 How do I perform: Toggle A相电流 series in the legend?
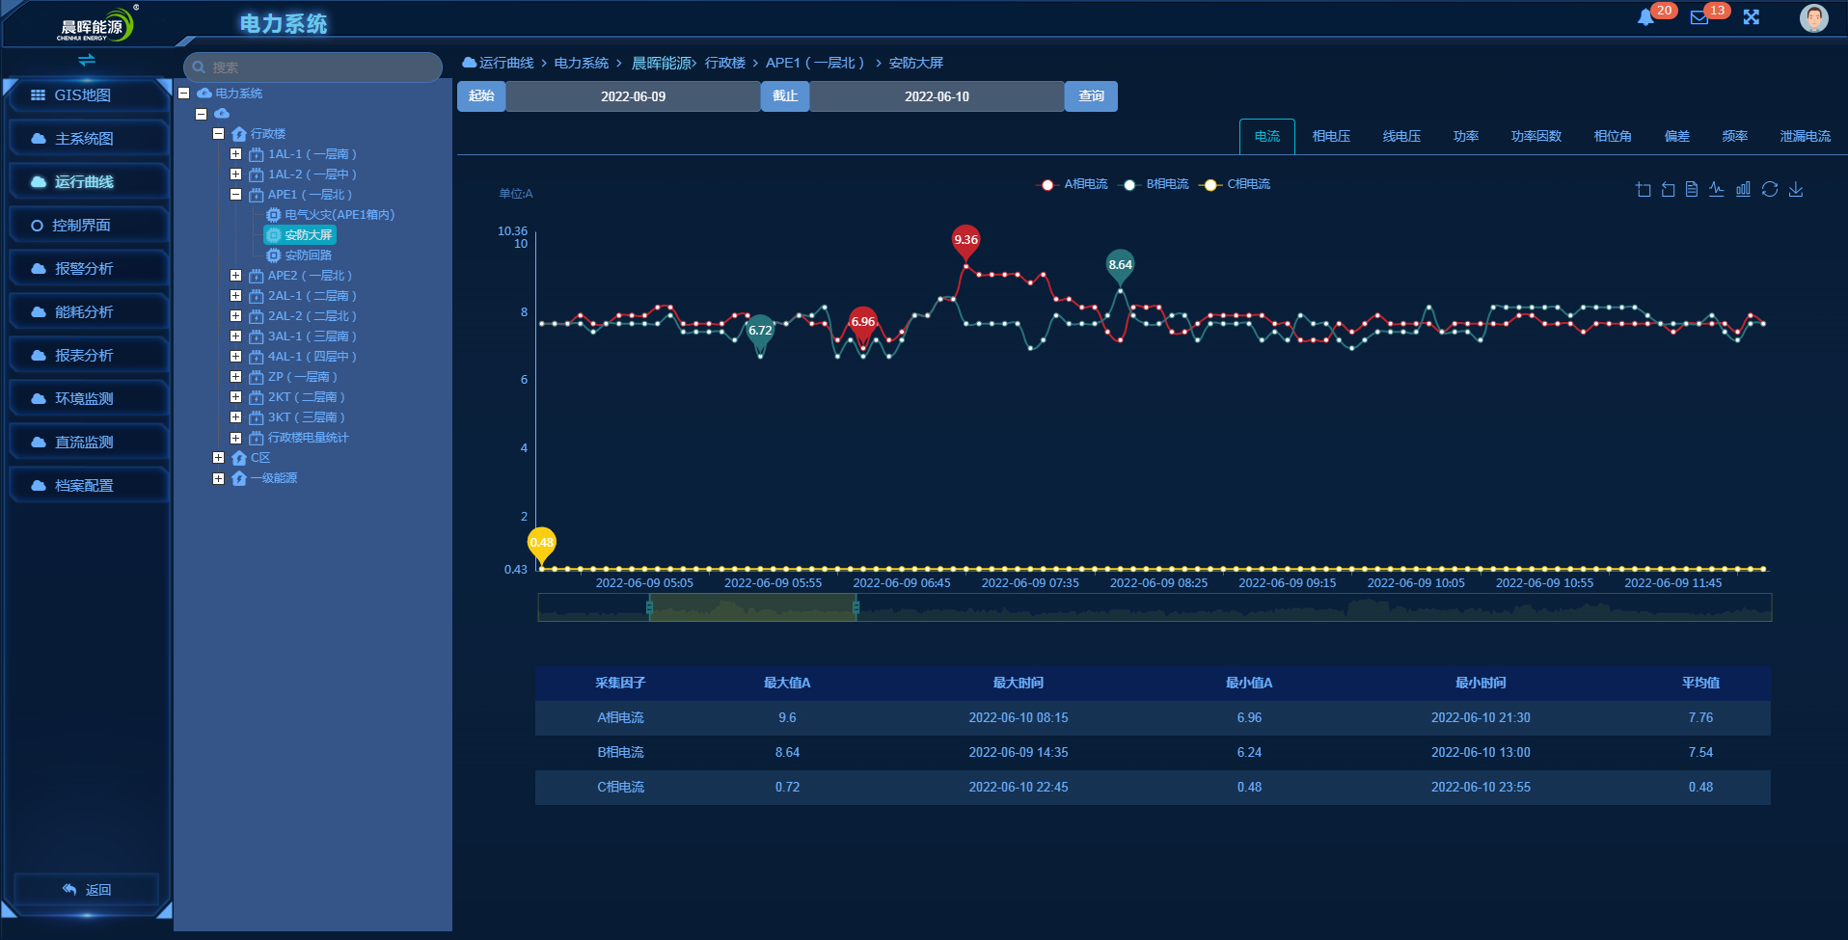click(1073, 185)
